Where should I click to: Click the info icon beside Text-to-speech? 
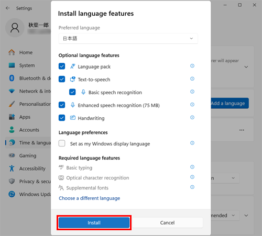point(192,79)
